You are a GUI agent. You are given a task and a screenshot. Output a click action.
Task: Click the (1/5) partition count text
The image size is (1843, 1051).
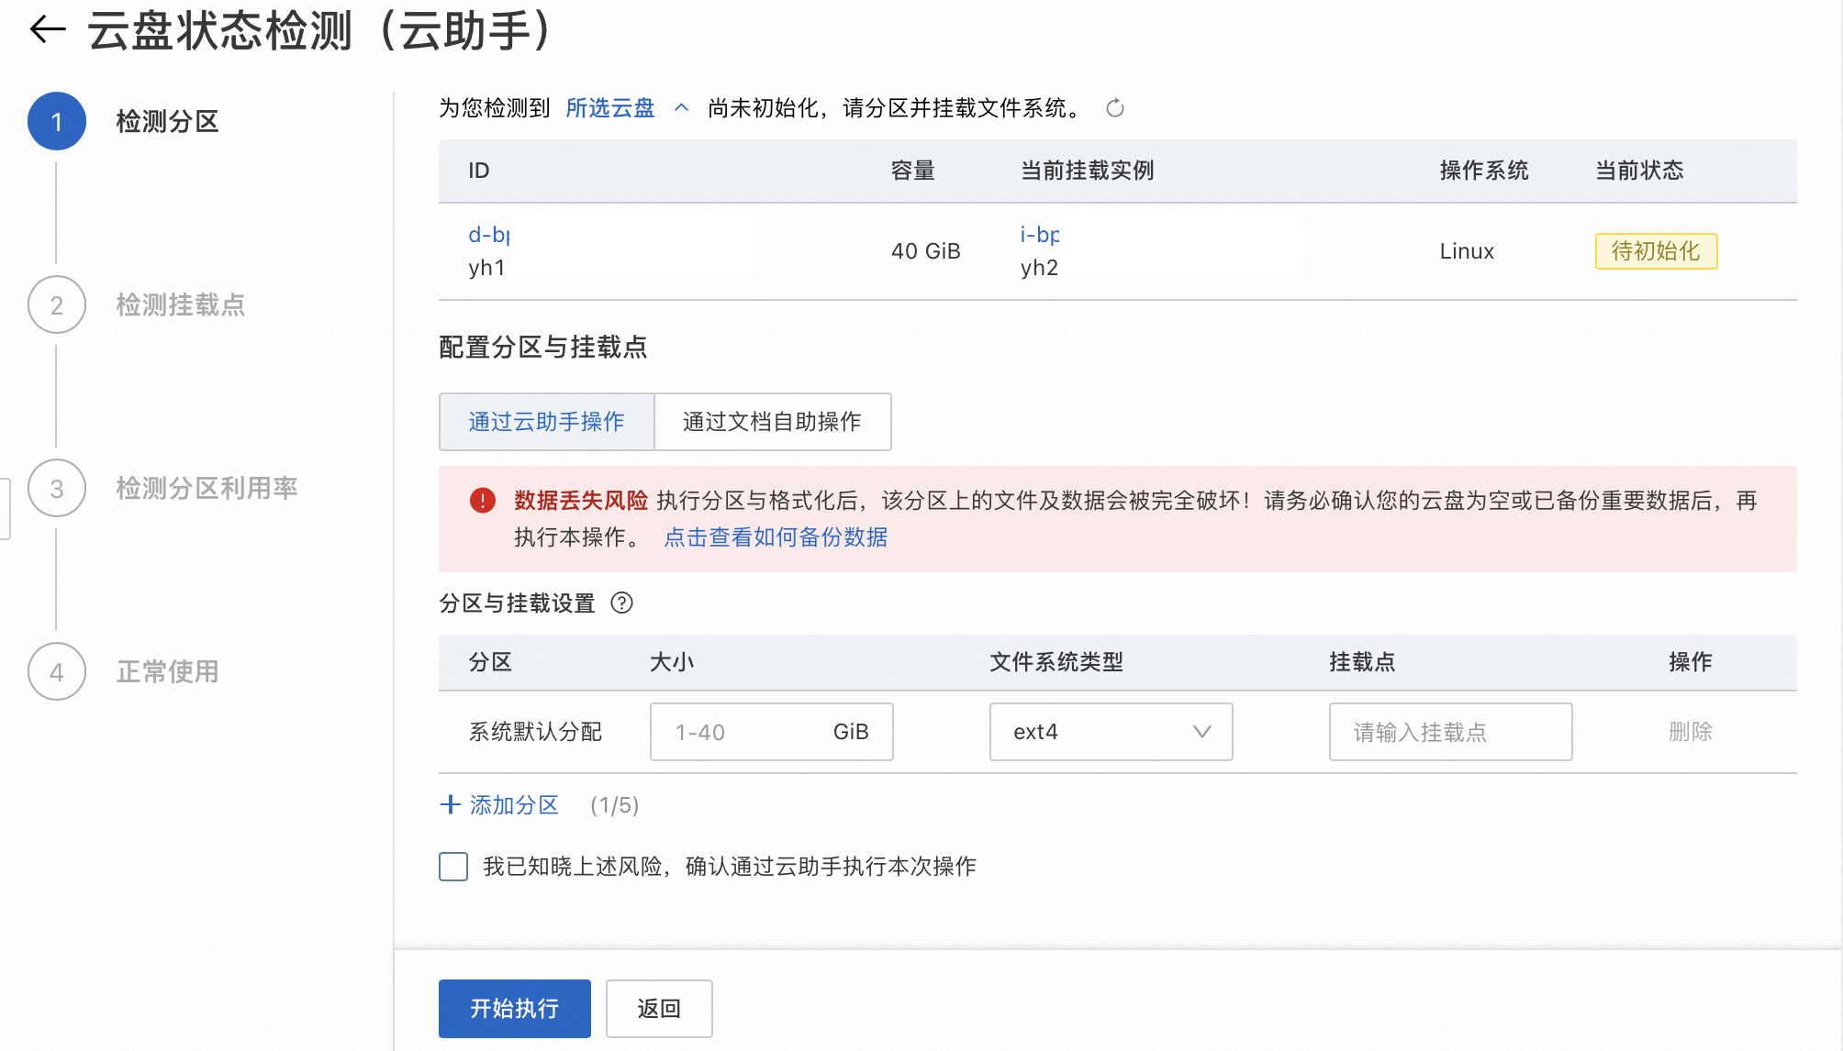pyautogui.click(x=614, y=804)
